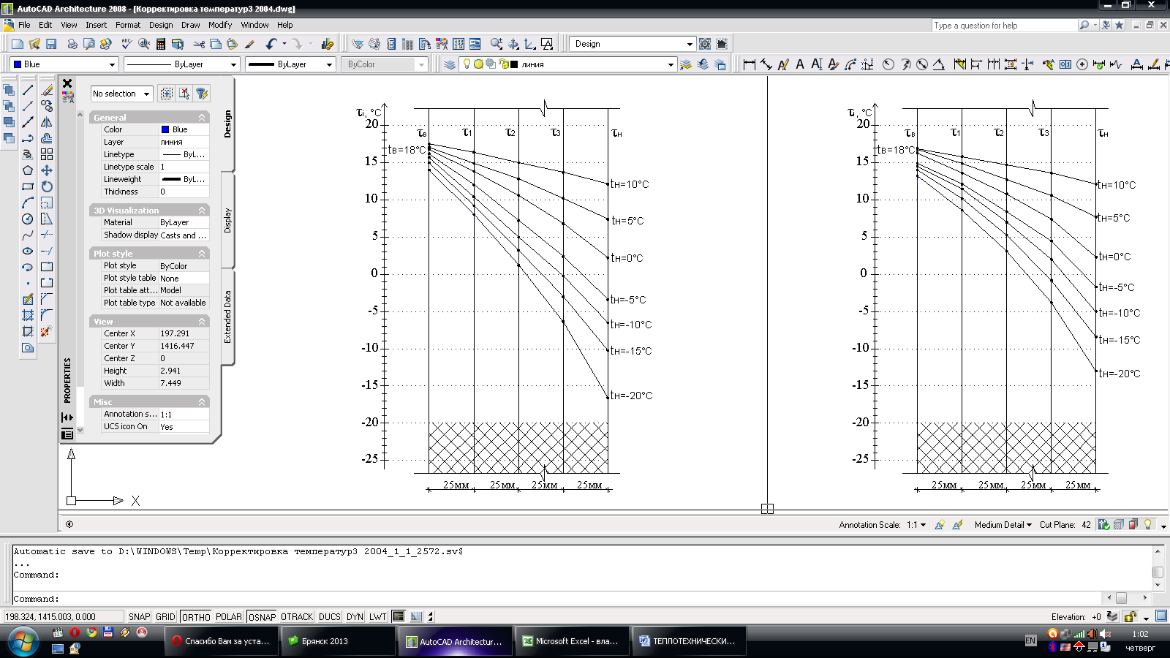
Task: Switch to the Display tab in Properties
Action: pyautogui.click(x=227, y=220)
